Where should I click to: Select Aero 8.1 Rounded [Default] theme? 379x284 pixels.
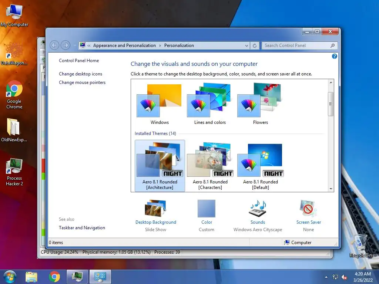260,166
